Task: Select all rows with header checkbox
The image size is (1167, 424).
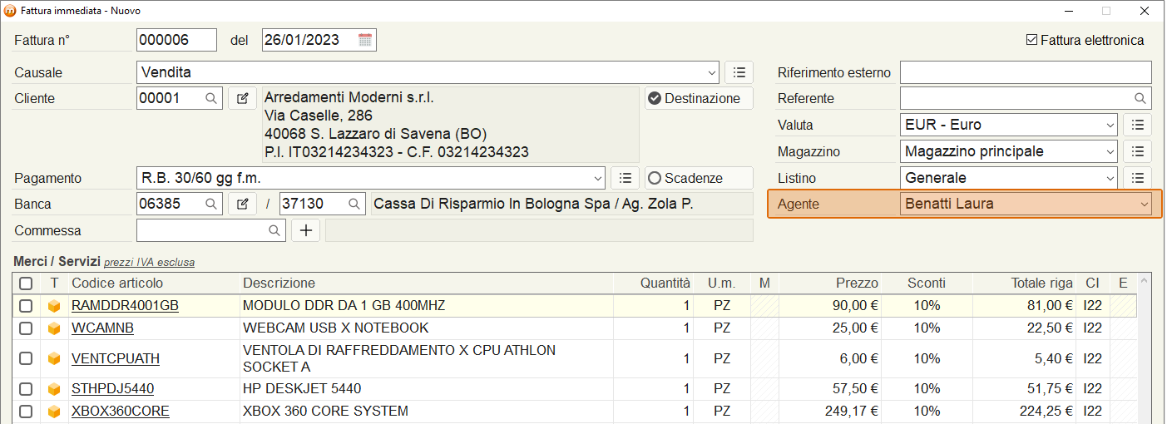Action: (26, 283)
